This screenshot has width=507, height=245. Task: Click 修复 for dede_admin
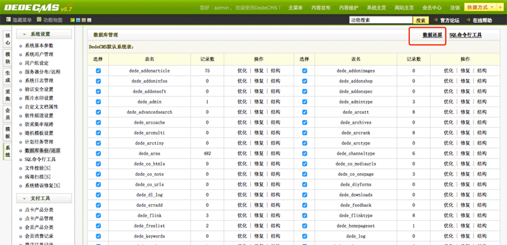(x=259, y=102)
